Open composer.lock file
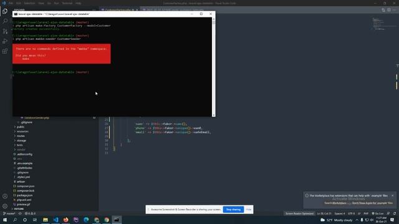399x224 pixels. pyautogui.click(x=26, y=191)
